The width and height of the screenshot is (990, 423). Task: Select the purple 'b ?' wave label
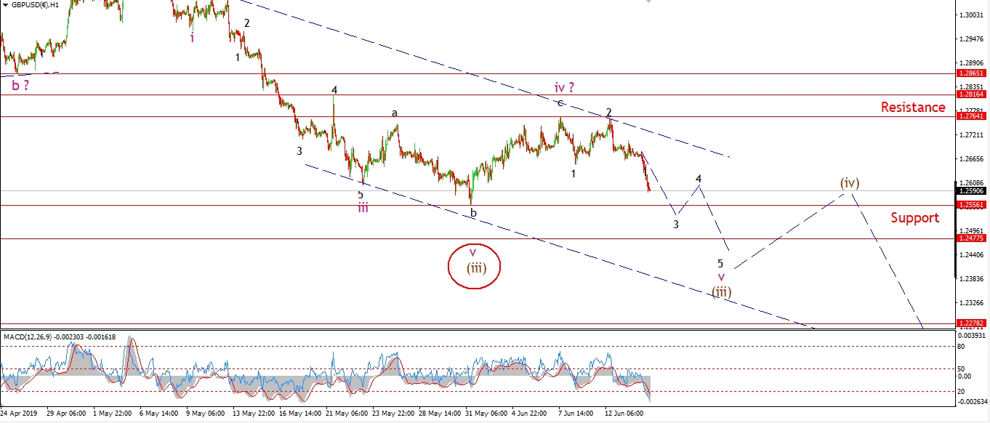coord(20,85)
